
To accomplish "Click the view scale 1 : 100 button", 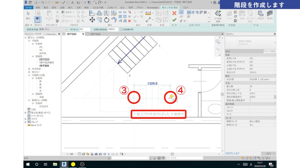I will (x=70, y=154).
